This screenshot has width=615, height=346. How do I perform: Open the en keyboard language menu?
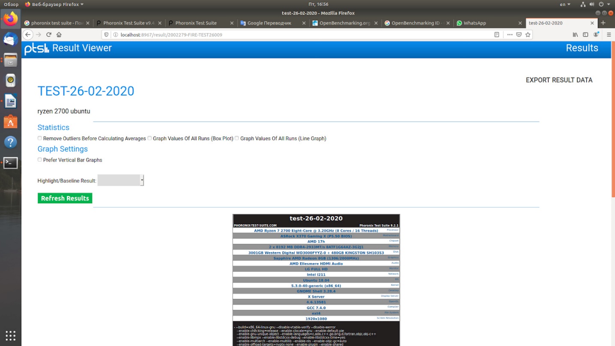click(565, 4)
